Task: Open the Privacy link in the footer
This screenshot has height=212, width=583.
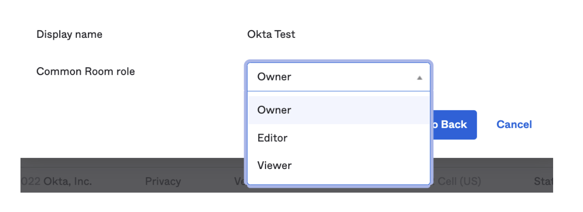Action: tap(163, 181)
